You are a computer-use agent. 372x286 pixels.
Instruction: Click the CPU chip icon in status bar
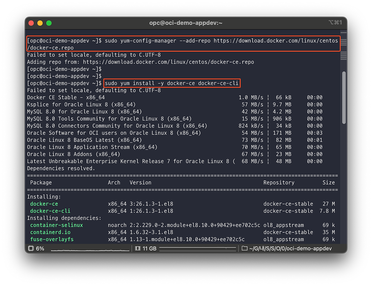point(31,249)
